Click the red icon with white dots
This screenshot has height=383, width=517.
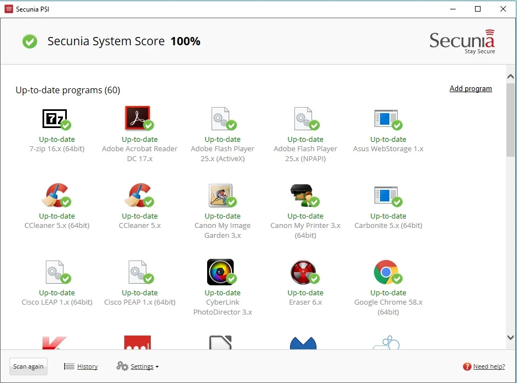tap(138, 343)
